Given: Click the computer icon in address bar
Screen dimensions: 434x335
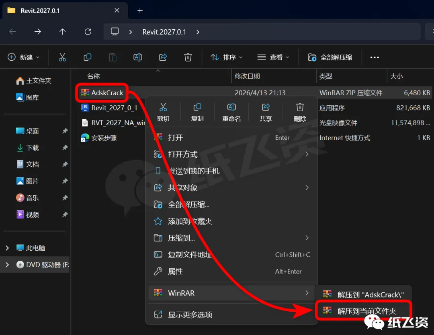Looking at the screenshot, I should click(x=115, y=32).
